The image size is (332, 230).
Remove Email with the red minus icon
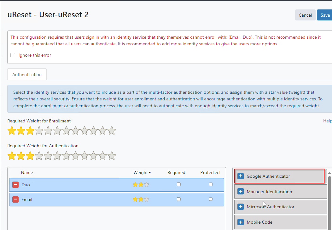point(15,199)
